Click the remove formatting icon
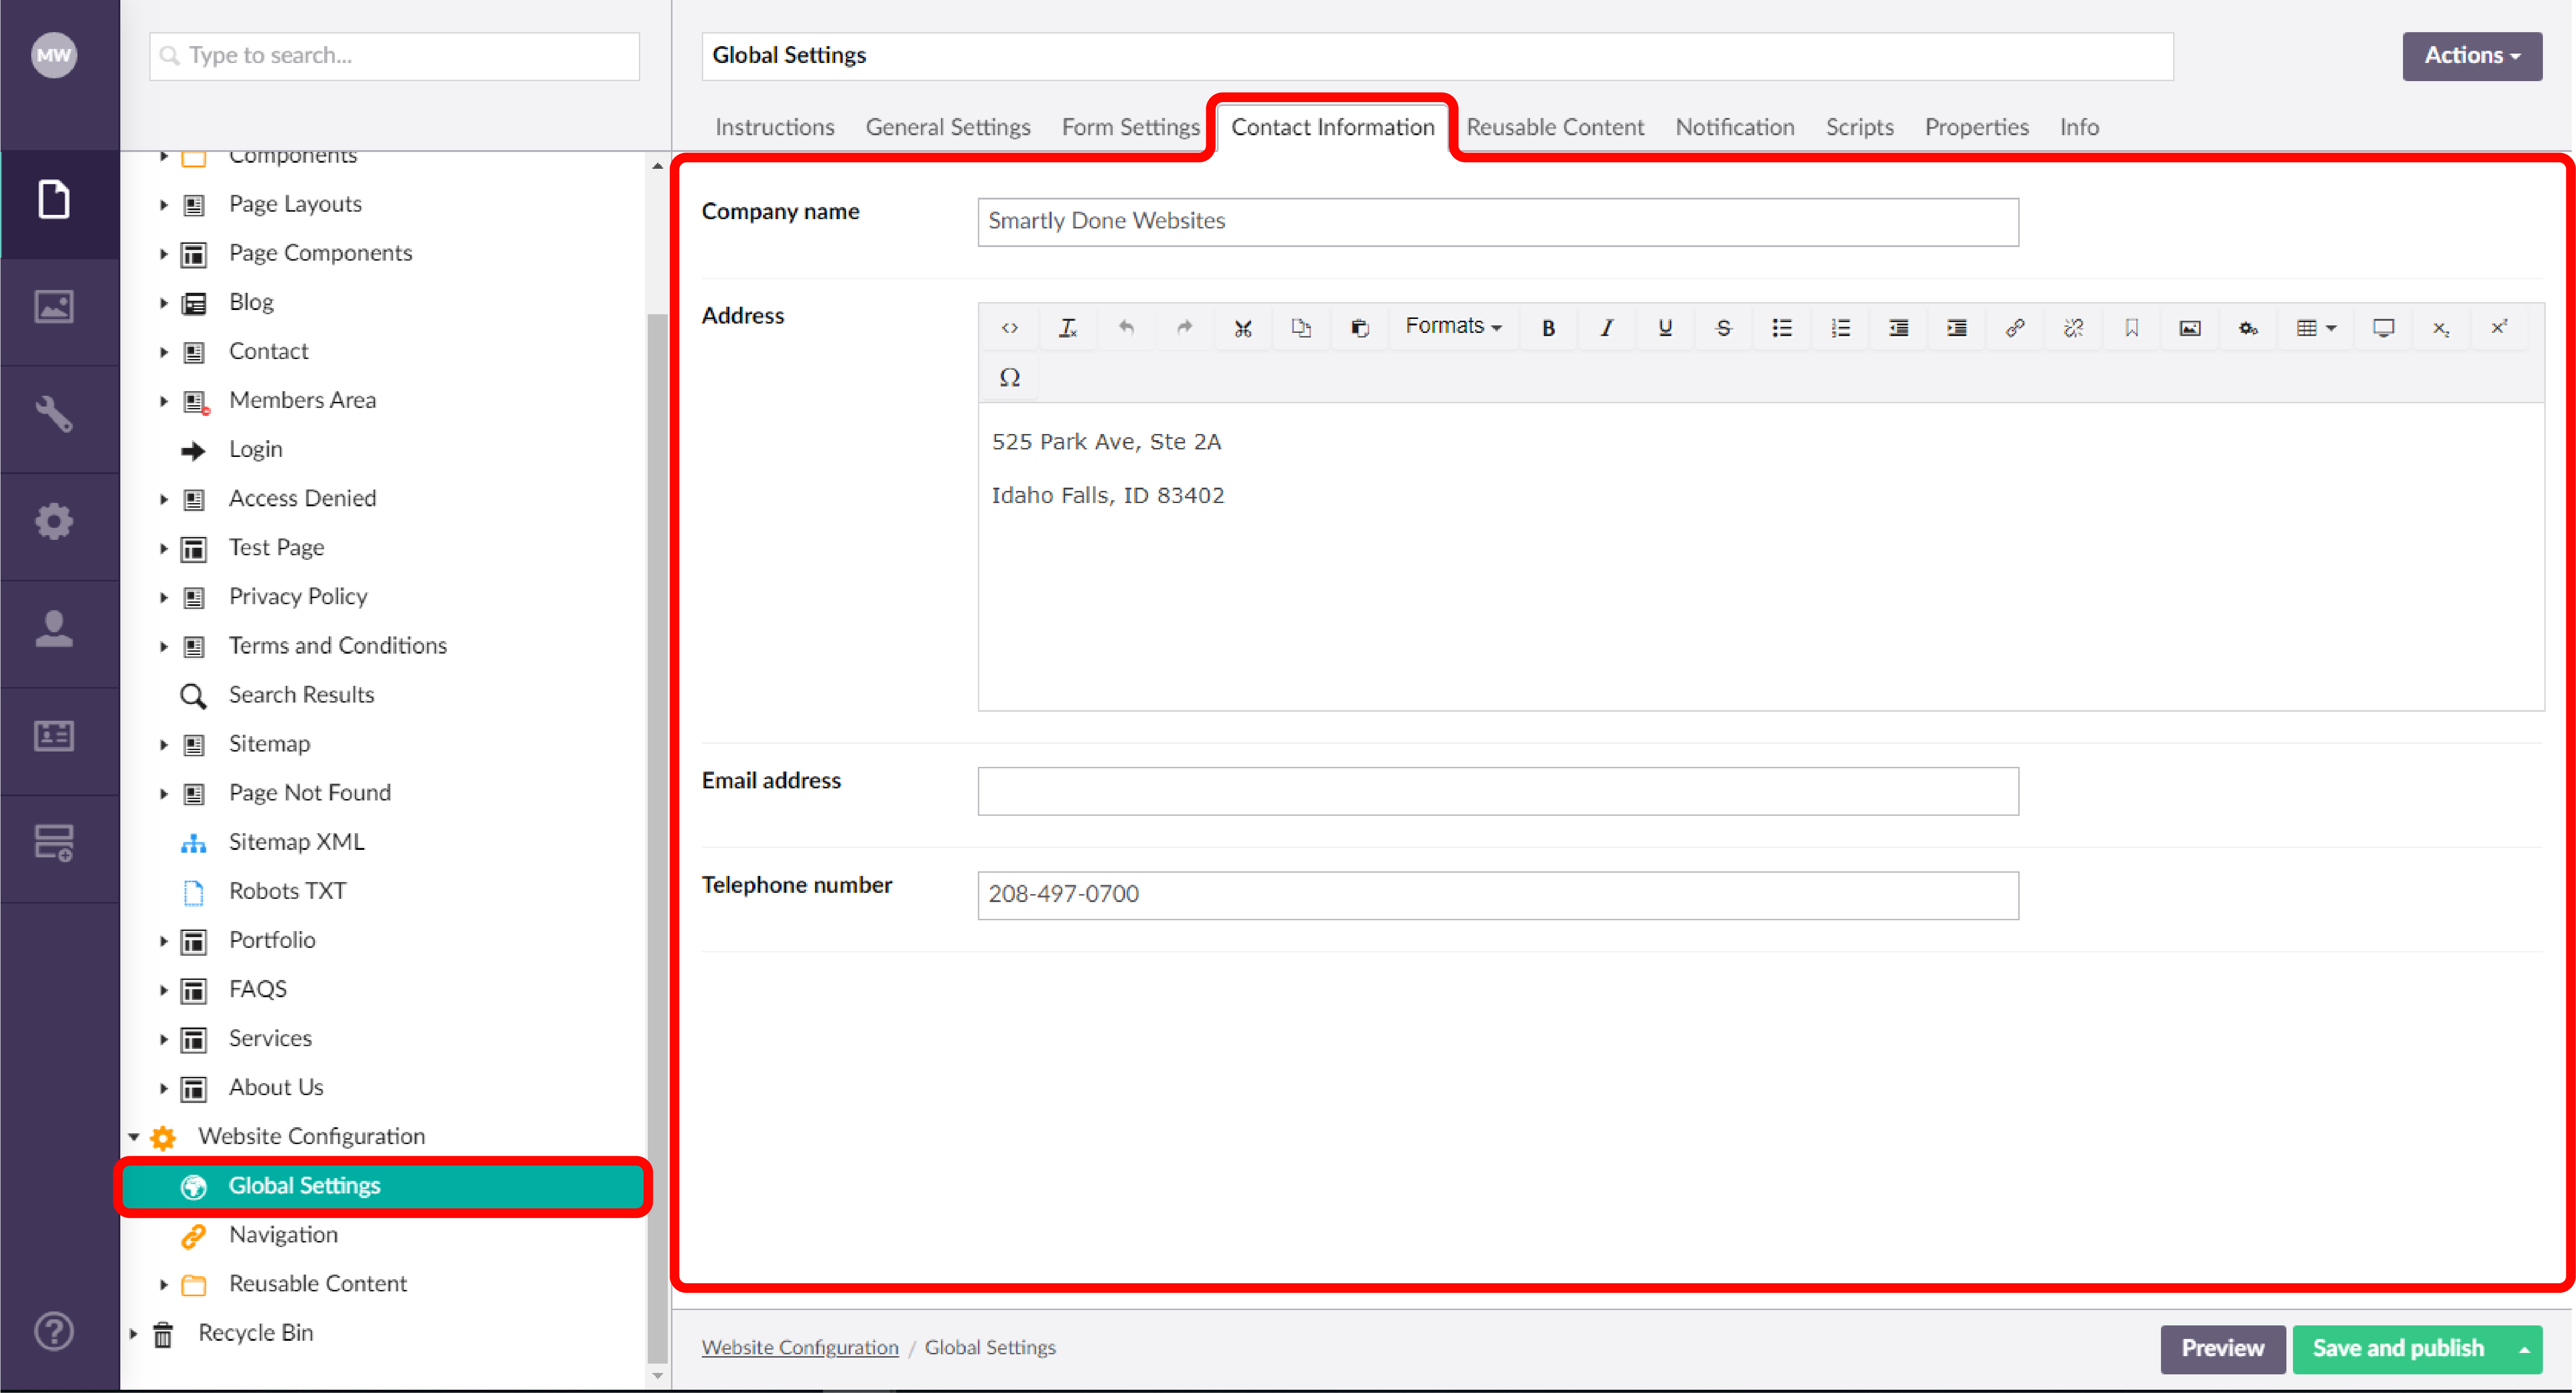2576x1393 pixels. click(x=1067, y=328)
